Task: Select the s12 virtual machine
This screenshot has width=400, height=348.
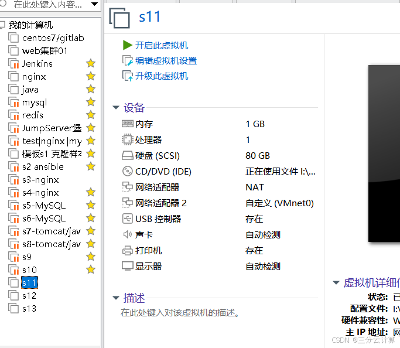Action: (x=29, y=296)
